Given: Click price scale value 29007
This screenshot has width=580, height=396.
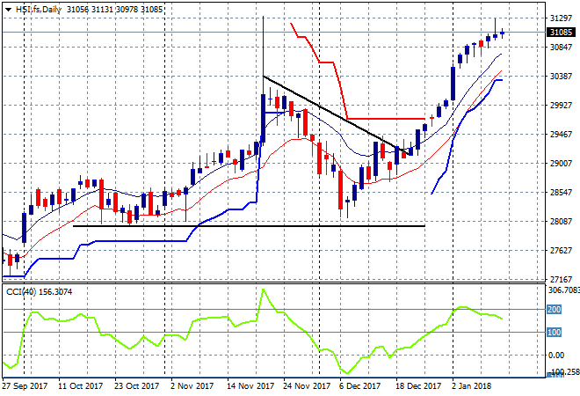Looking at the screenshot, I should pos(561,164).
